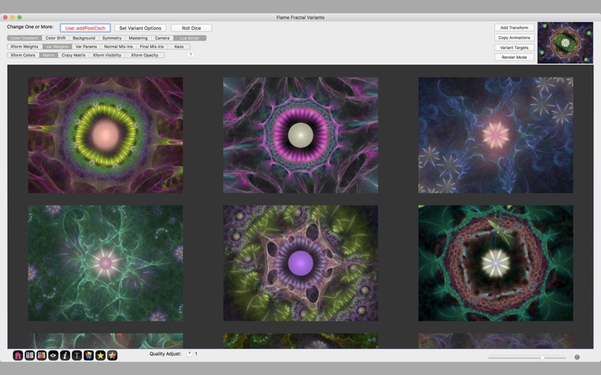This screenshot has width=601, height=375.
Task: Click the yellow star icon
Action: [x=101, y=355]
